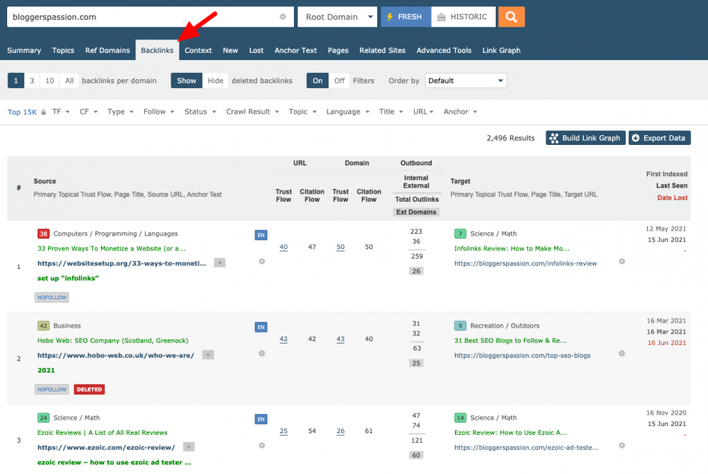The image size is (708, 474).
Task: Click the plus icon next to the ezoic.com URL
Action: point(189,447)
